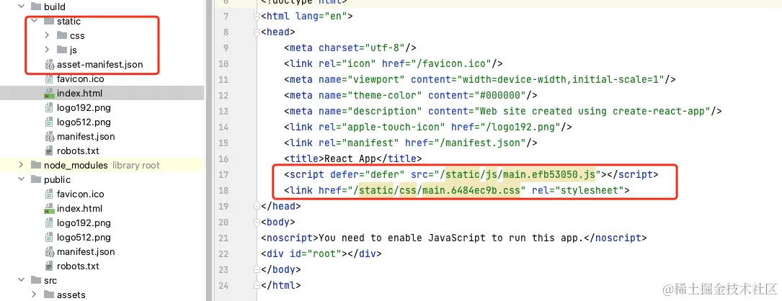
Task: Fold the body tag at line 20
Action: pyautogui.click(x=257, y=222)
